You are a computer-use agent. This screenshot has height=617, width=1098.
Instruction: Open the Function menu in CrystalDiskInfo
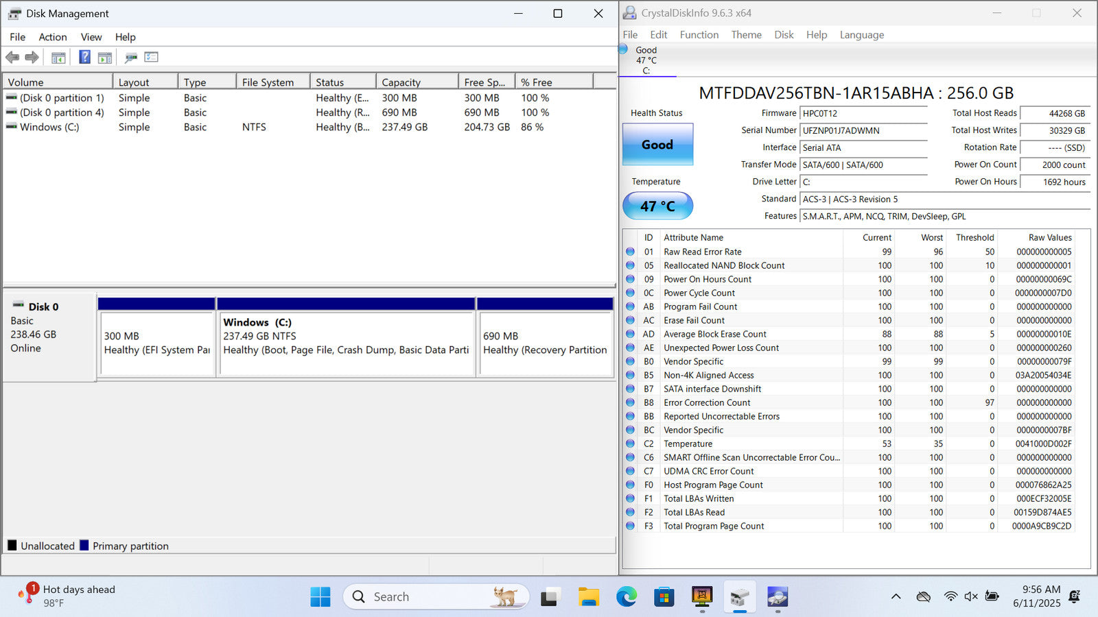[x=699, y=35]
